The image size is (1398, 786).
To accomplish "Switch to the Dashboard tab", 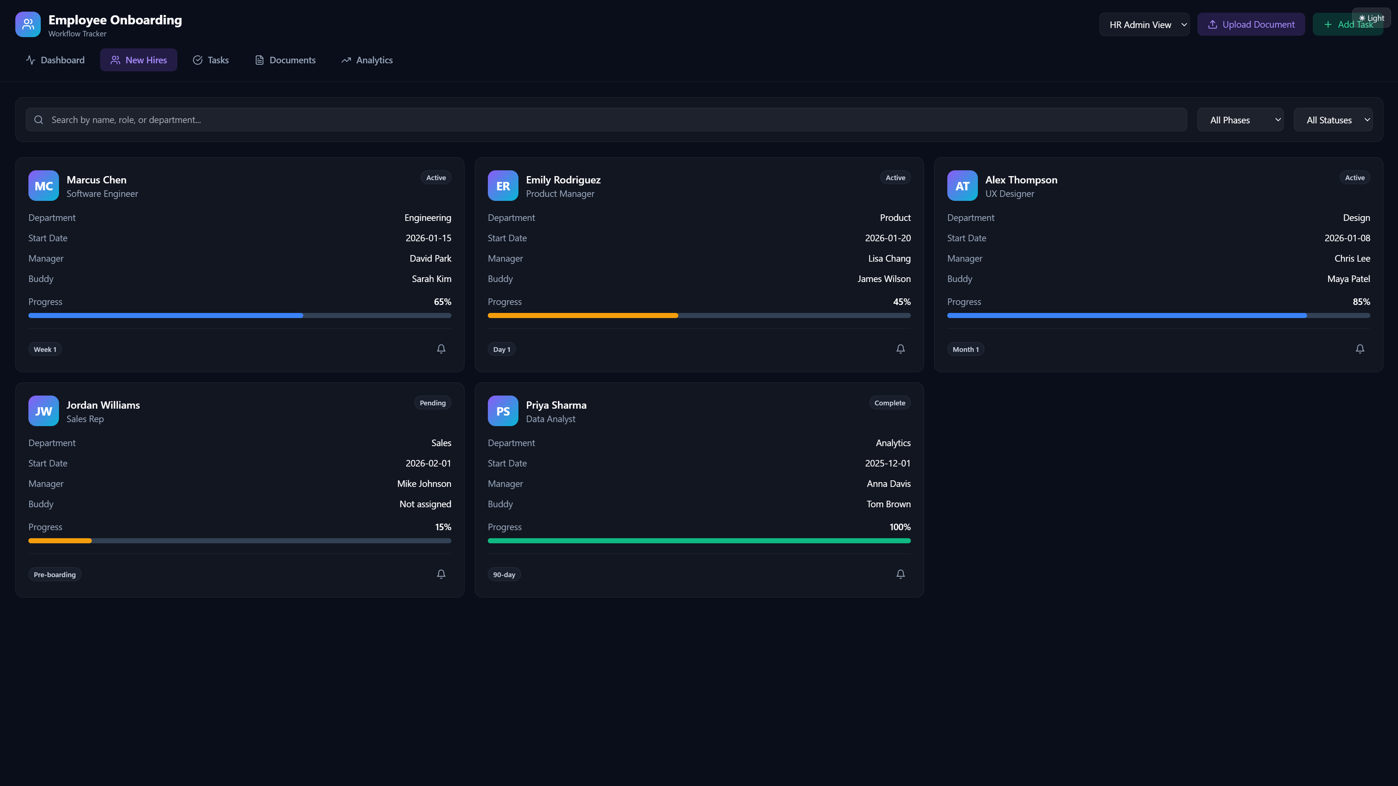I will 55,60.
